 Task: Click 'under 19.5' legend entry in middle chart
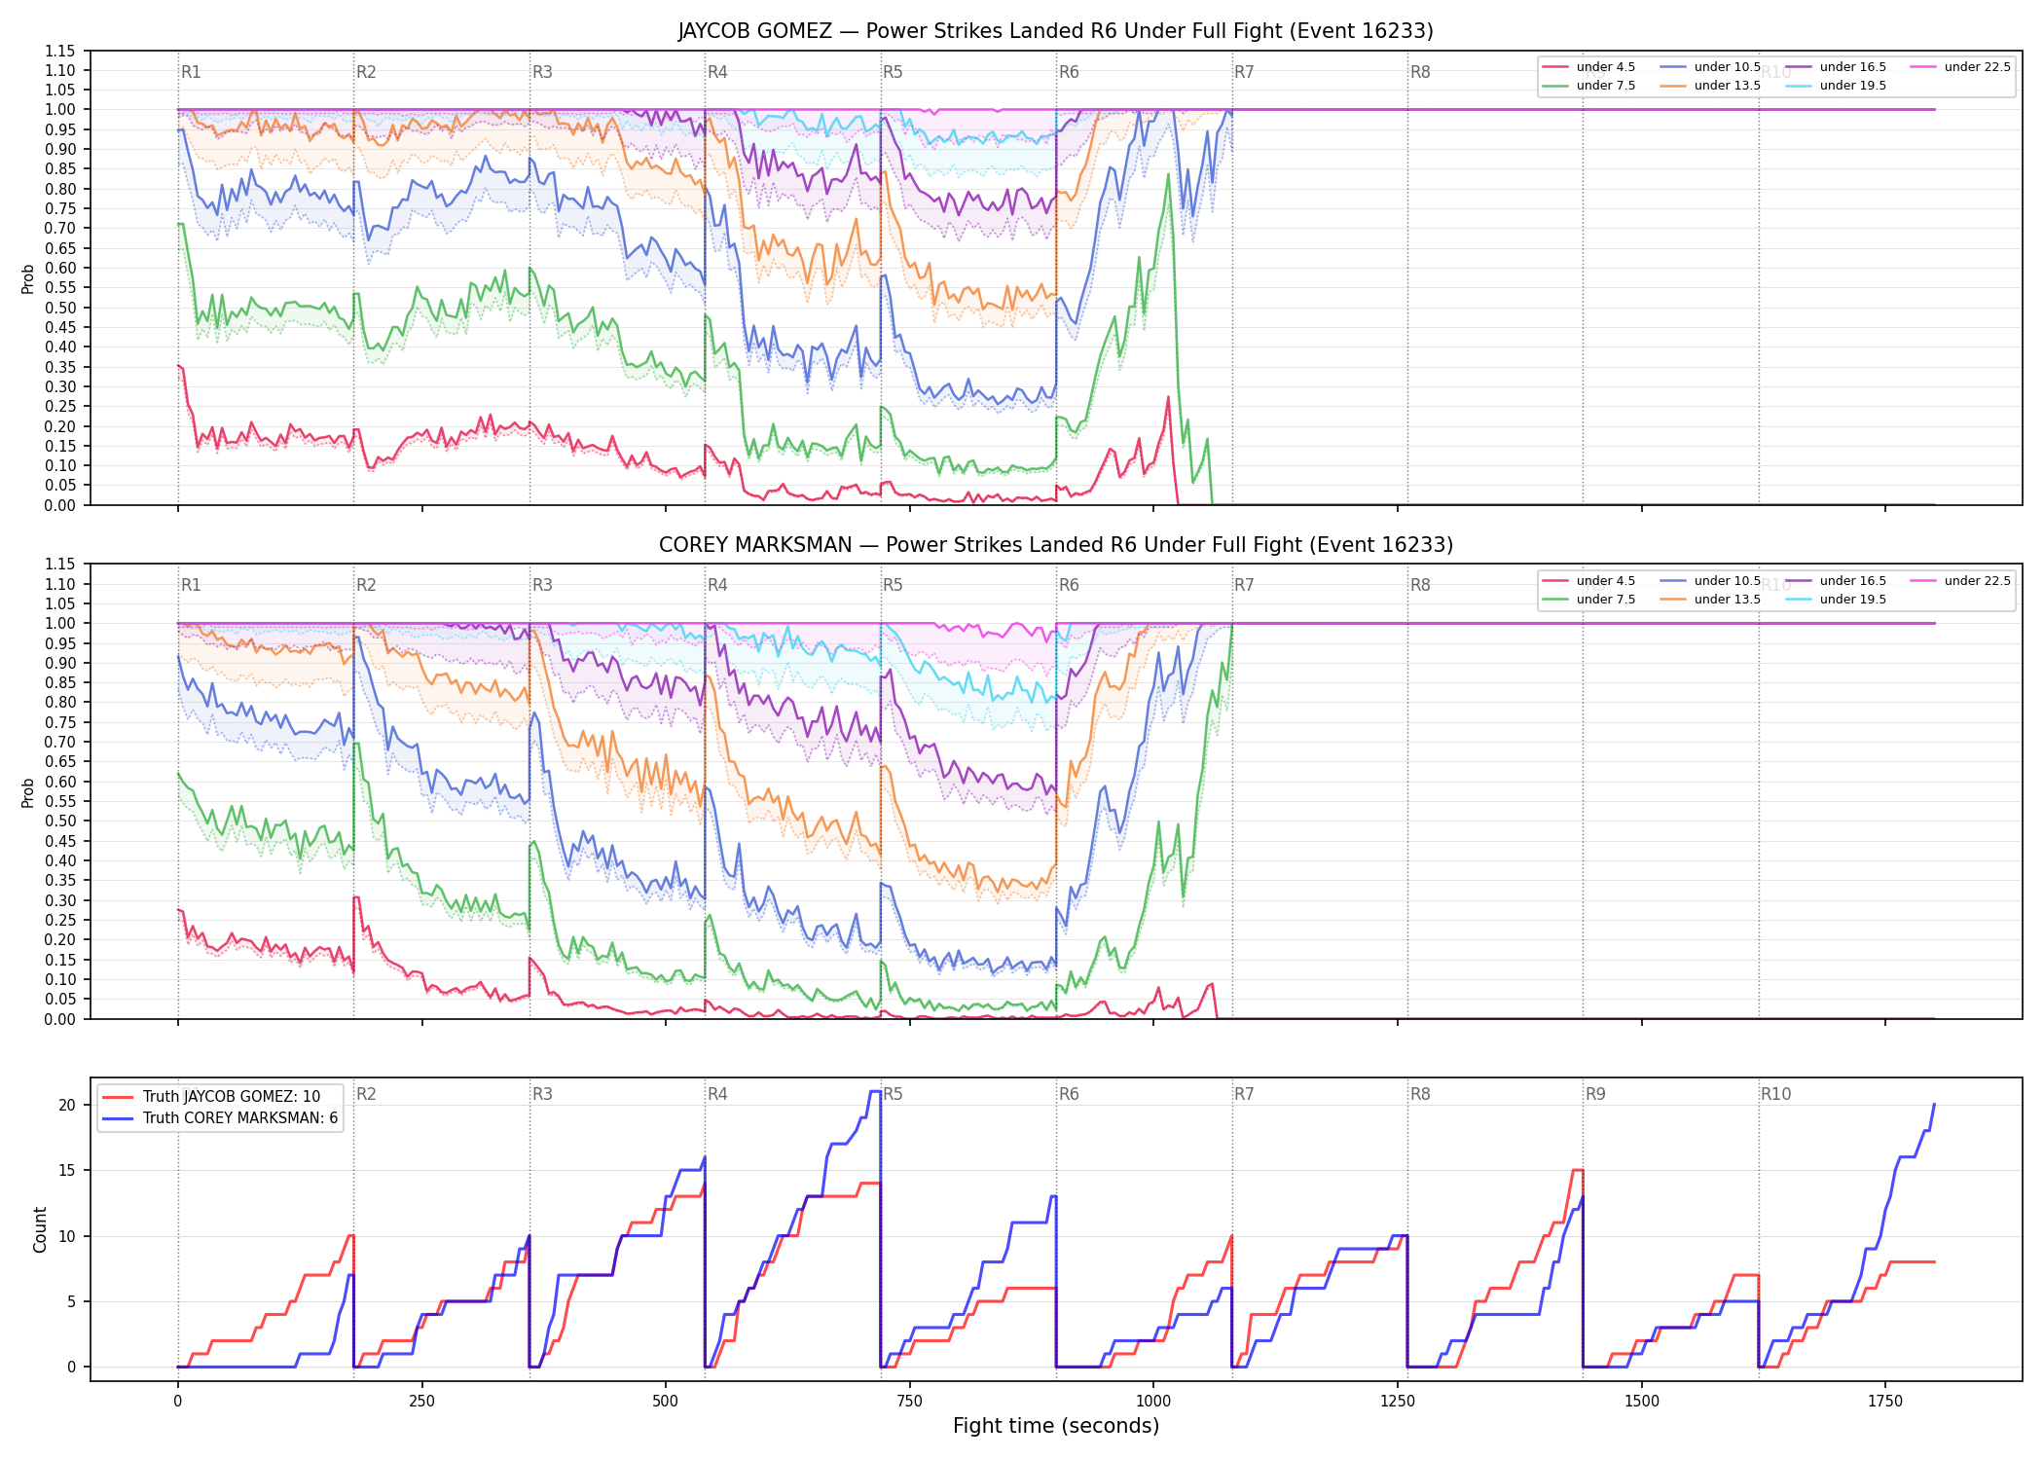coord(1836,600)
